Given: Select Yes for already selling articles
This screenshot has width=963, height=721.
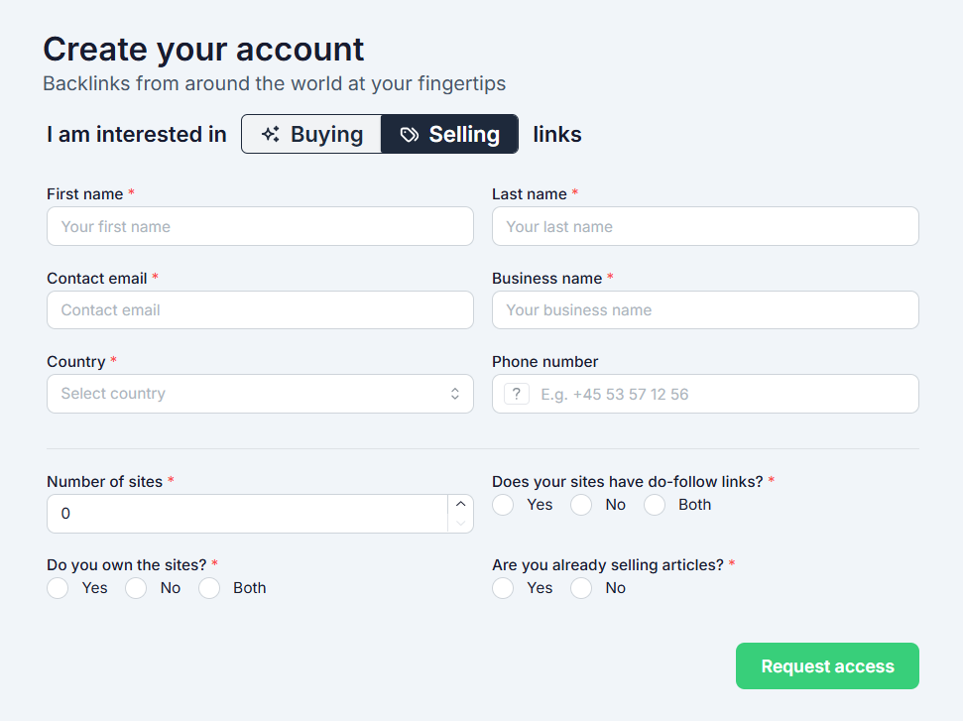Looking at the screenshot, I should 504,588.
